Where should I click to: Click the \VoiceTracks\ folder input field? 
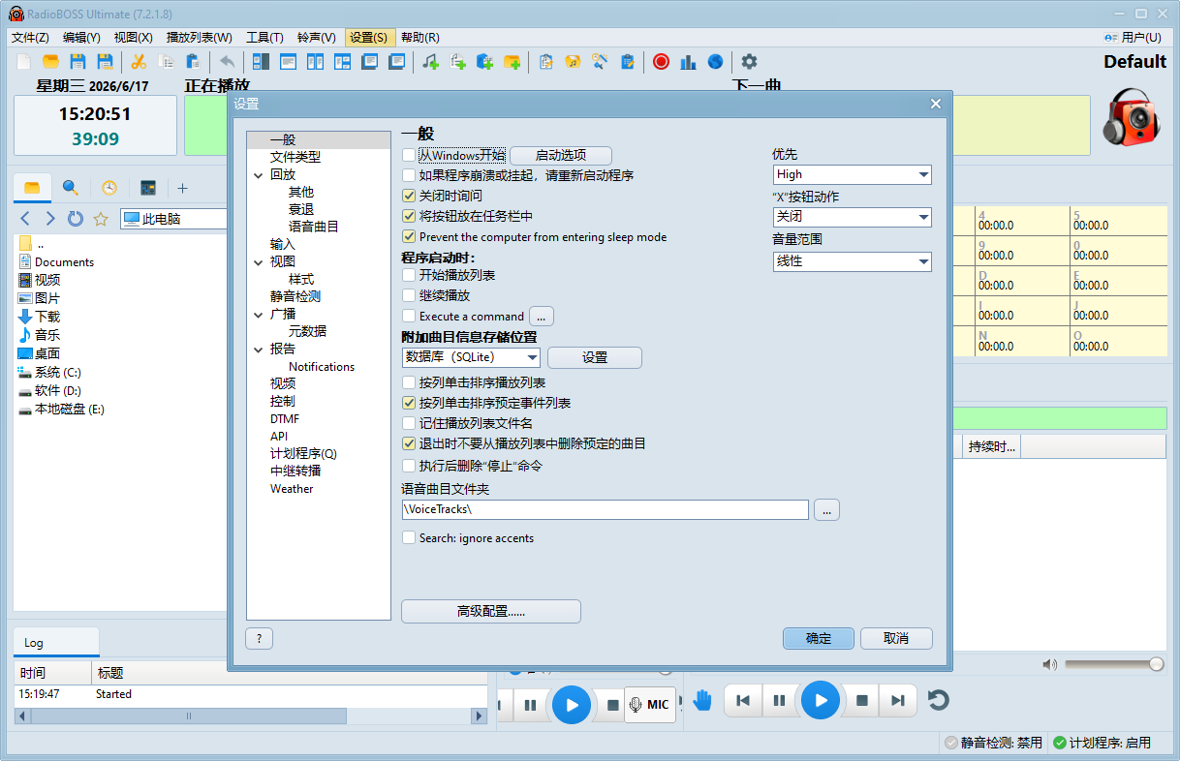(x=606, y=509)
